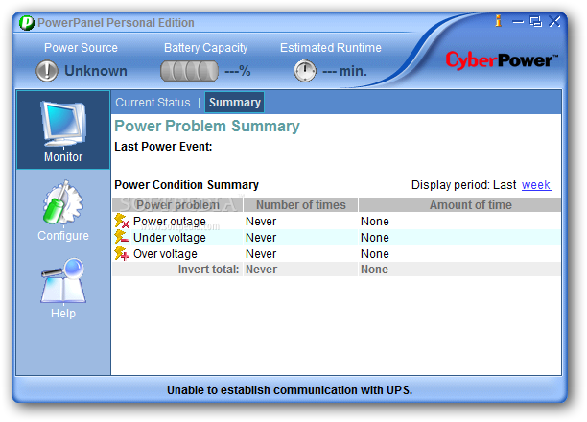Click the Over voltage lightning icon
Screen dimensions: 587x422
point(122,253)
